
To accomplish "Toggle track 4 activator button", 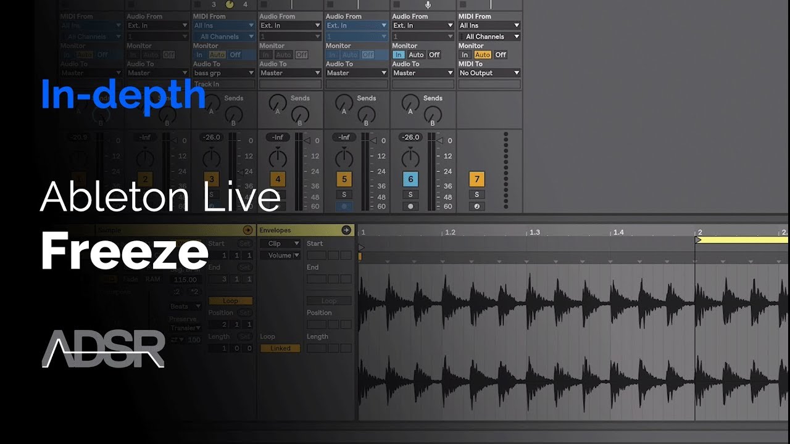I will point(278,179).
